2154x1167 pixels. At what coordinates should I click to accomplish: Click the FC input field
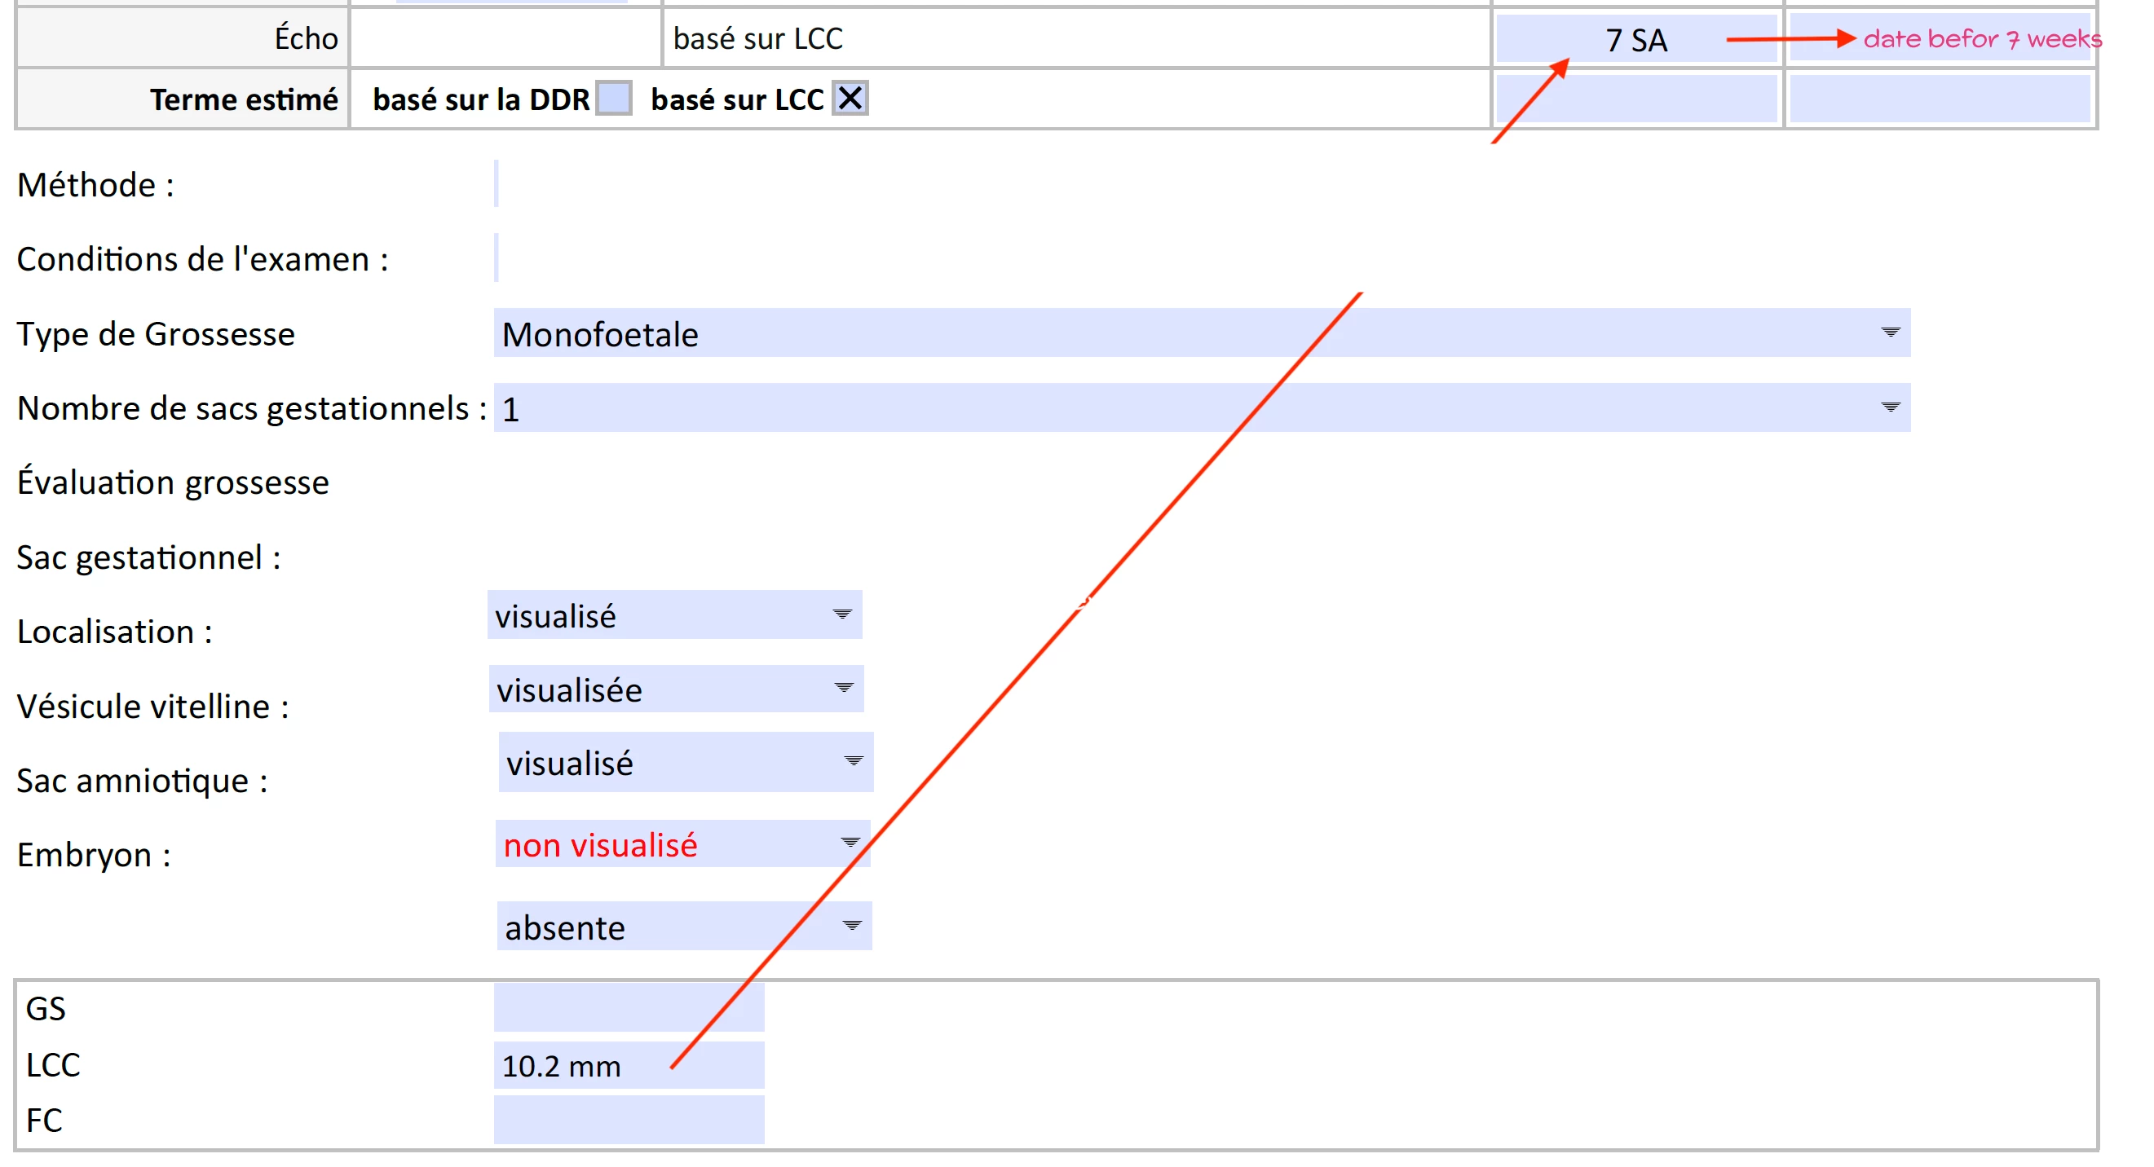point(628,1120)
